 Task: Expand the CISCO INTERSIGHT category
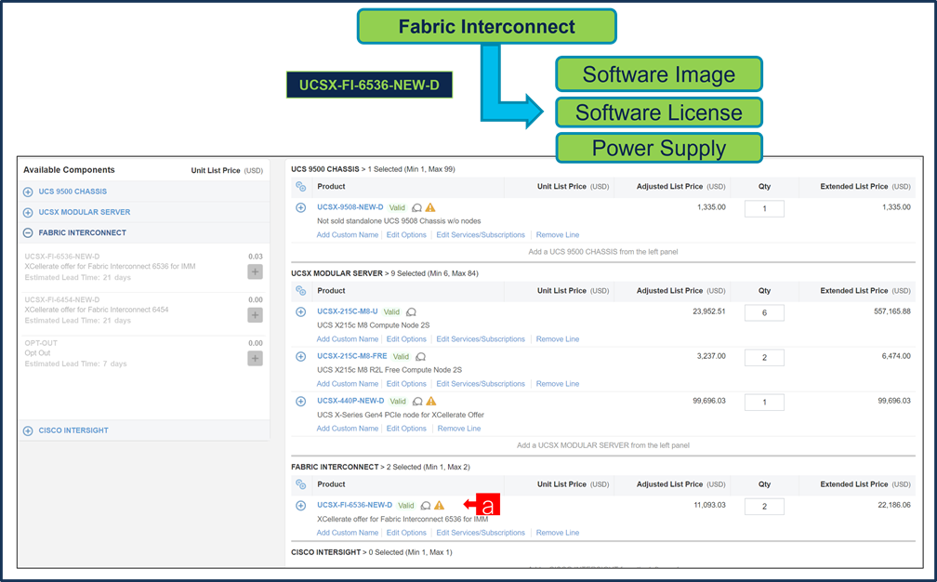click(x=28, y=430)
